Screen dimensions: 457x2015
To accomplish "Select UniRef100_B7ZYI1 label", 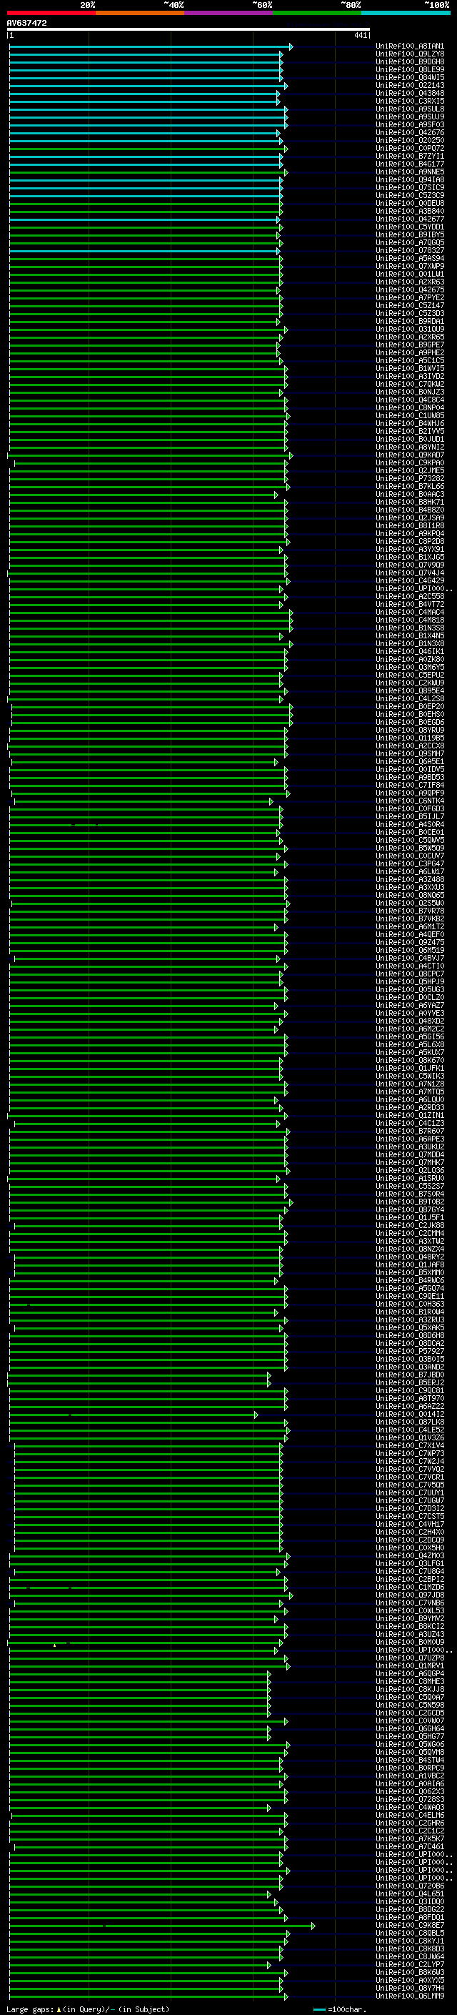I will pyautogui.click(x=410, y=157).
